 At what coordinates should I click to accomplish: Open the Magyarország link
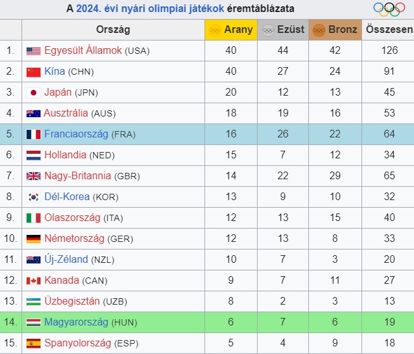pyautogui.click(x=76, y=322)
